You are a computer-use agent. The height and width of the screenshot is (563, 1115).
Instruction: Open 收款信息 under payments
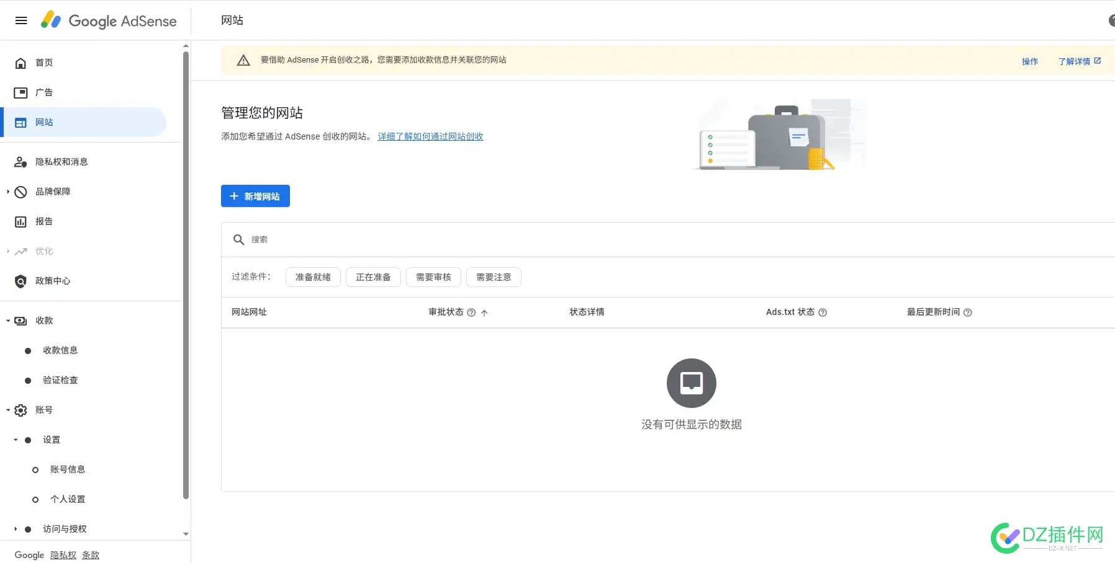(60, 350)
